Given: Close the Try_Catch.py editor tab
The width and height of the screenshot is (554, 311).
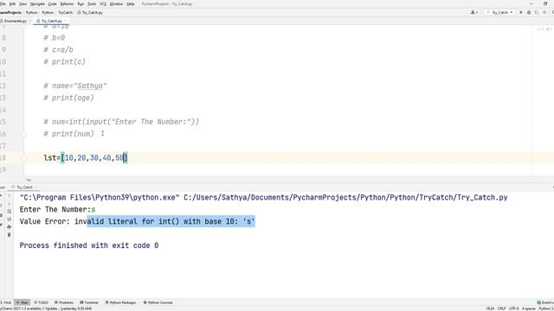Looking at the screenshot, I should [x=65, y=21].
